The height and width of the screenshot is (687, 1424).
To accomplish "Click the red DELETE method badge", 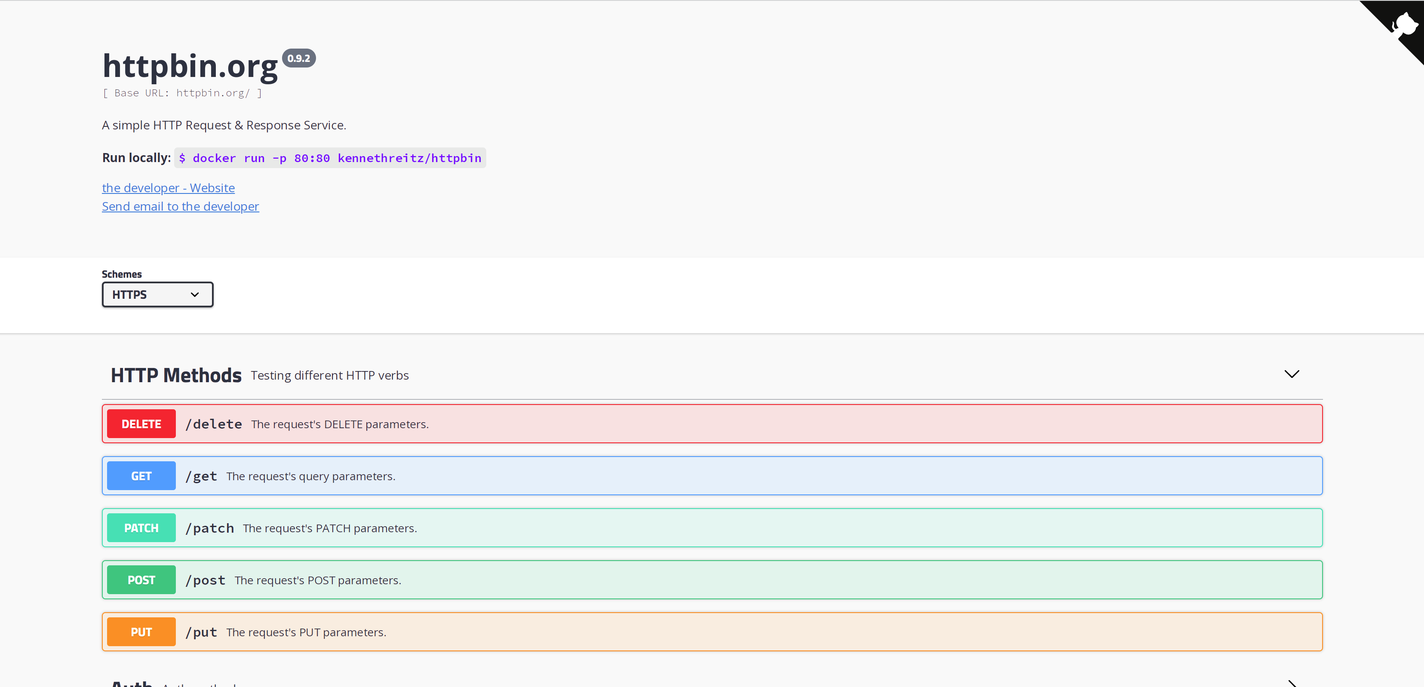I will (x=141, y=424).
